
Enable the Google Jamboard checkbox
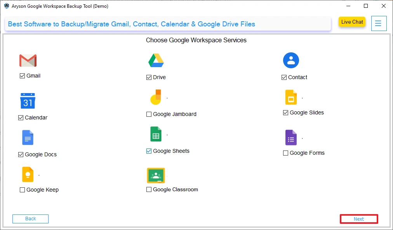click(x=149, y=114)
